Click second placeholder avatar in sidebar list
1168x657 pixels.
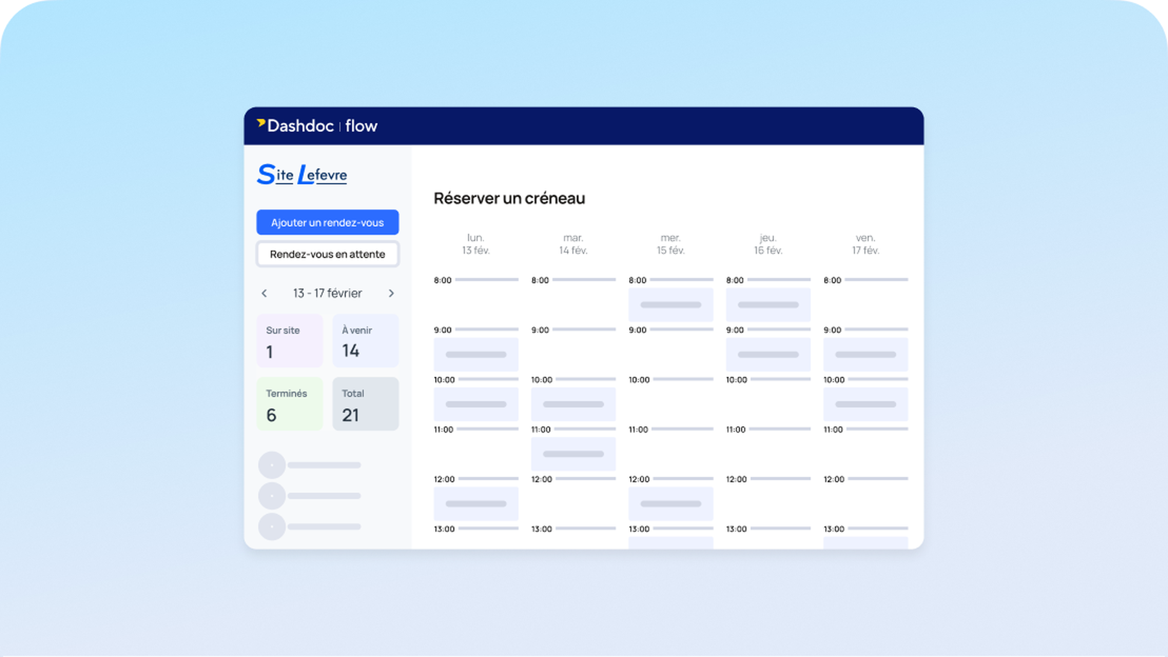[272, 496]
